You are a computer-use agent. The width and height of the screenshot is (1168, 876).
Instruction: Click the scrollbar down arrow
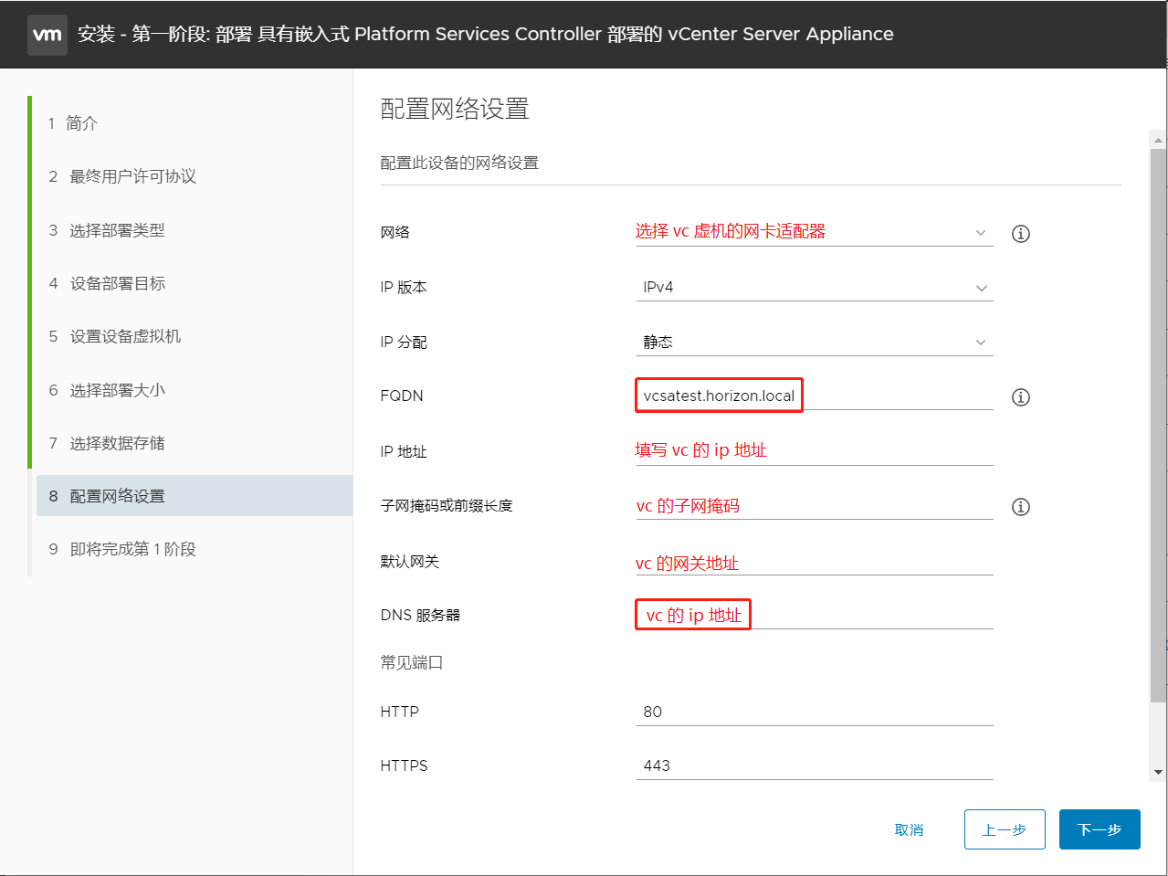click(x=1158, y=772)
